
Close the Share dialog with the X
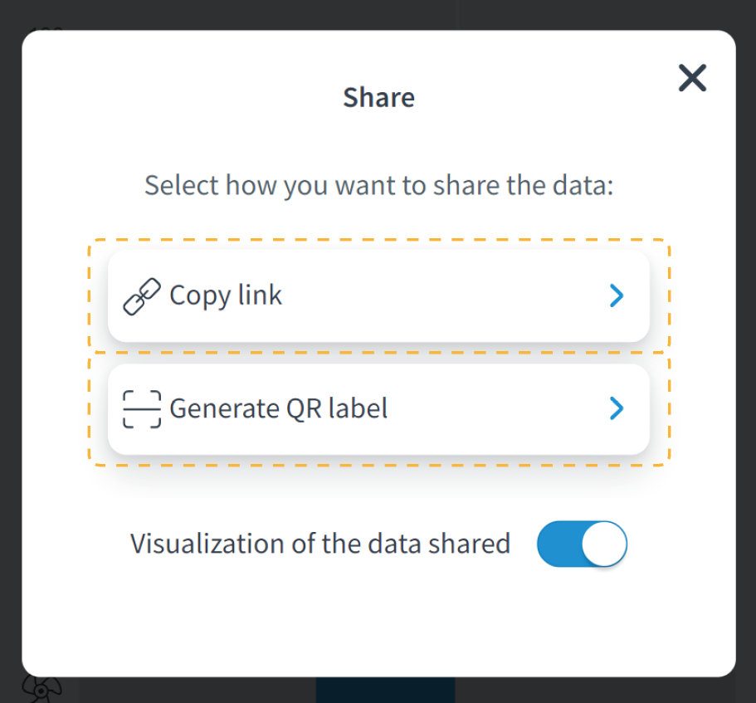pos(692,78)
